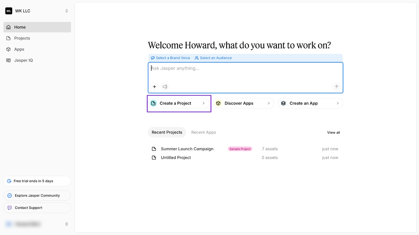The image size is (419, 235).
Task: Open Projects from the sidebar
Action: click(x=37, y=38)
